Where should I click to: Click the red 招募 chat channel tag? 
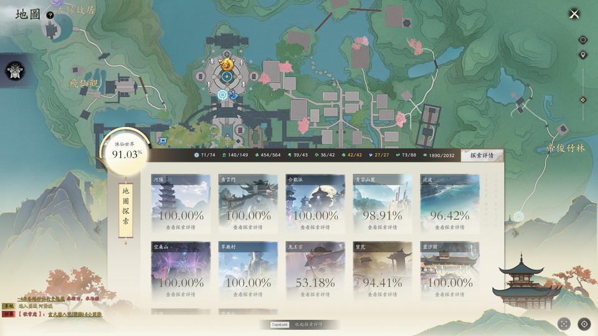click(8, 314)
